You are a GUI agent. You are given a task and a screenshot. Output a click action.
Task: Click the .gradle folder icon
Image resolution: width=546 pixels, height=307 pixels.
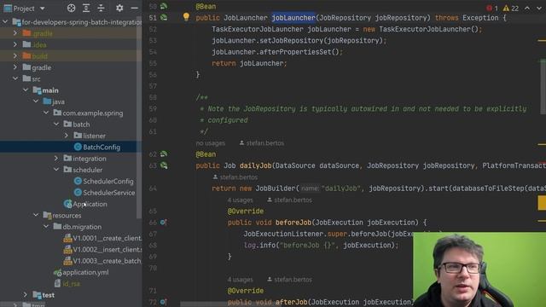tap(26, 33)
